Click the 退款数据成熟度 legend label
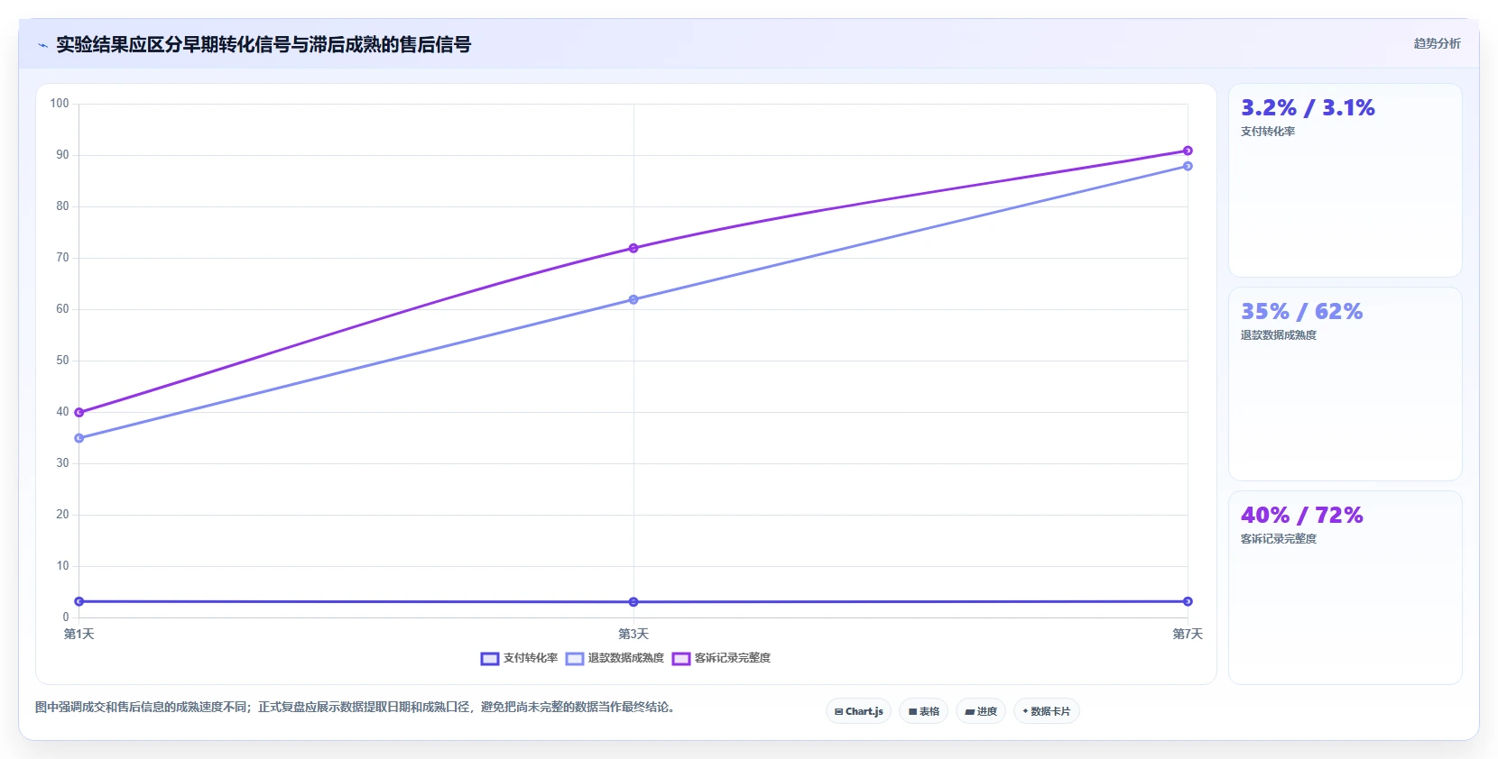 [626, 658]
